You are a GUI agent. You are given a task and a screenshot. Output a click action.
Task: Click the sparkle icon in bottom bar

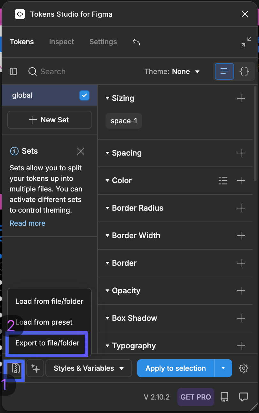pos(35,368)
